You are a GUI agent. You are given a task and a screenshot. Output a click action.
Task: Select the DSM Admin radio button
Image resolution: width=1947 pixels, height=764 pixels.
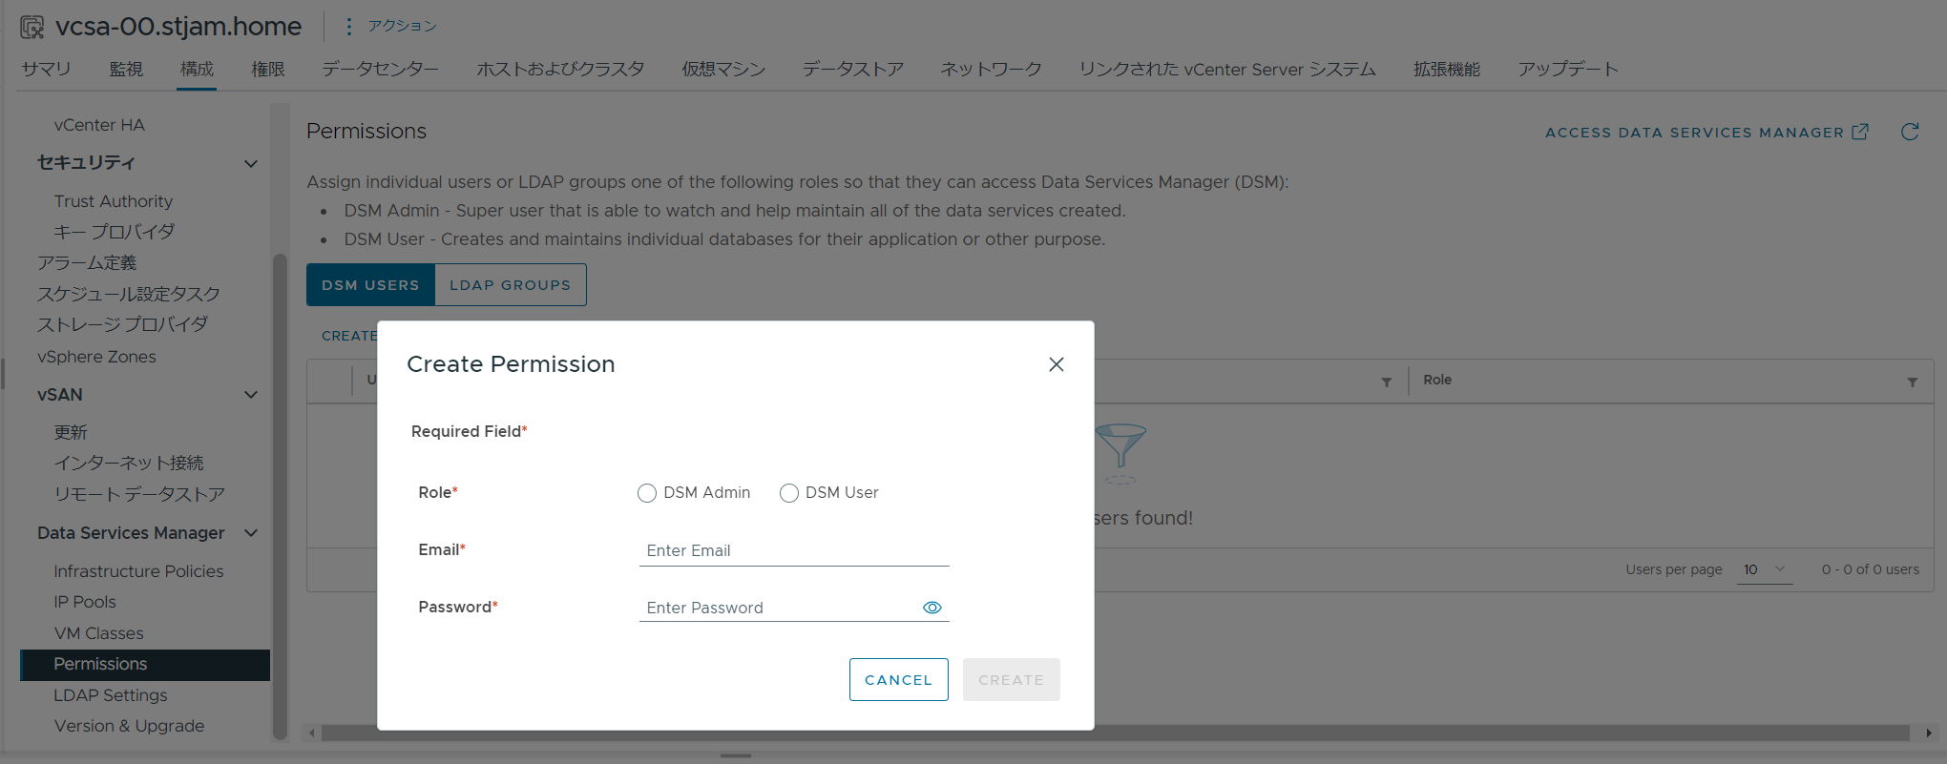coord(647,493)
